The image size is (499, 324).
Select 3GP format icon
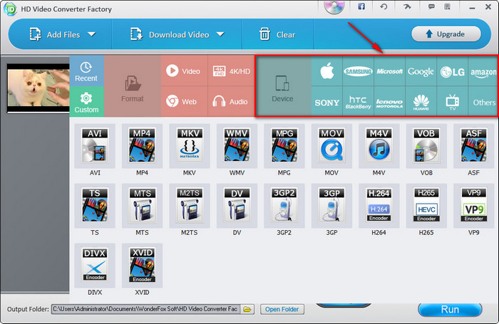coord(331,206)
